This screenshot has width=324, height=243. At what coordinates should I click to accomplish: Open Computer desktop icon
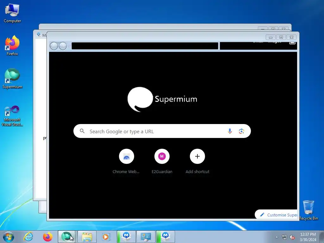coord(12,13)
